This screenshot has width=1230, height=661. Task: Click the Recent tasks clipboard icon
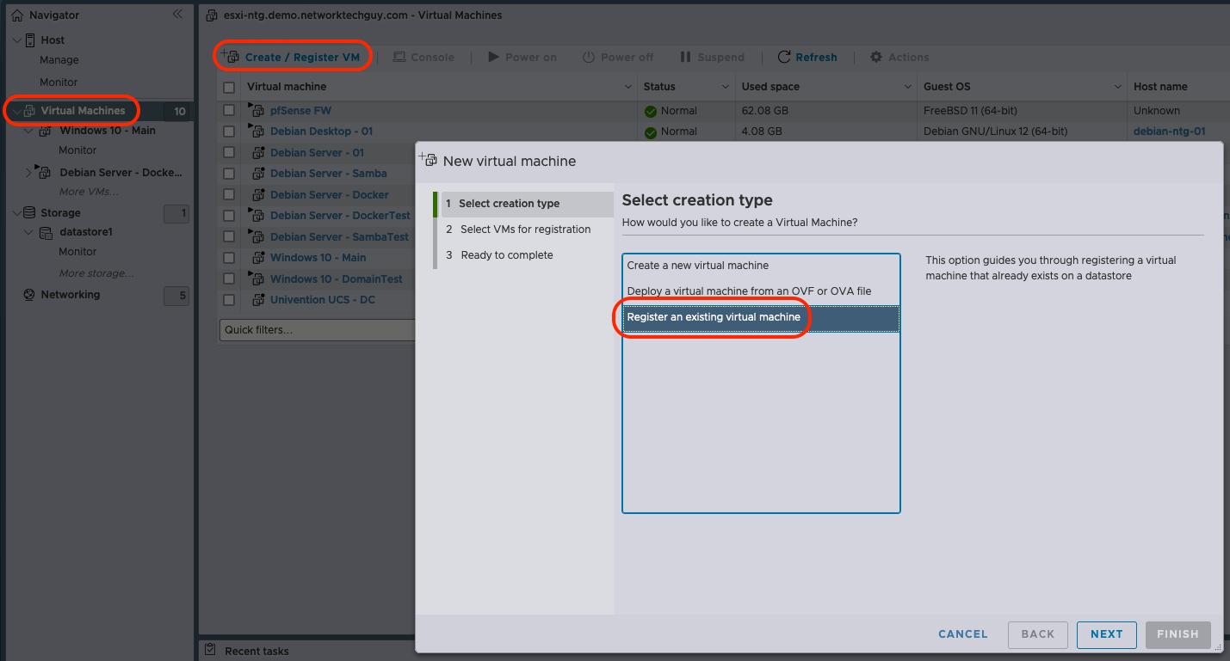210,651
